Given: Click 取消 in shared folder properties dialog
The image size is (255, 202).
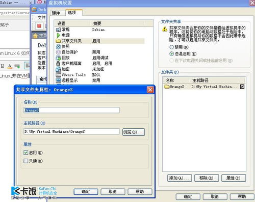Looking at the screenshot, I should tap(113, 192).
